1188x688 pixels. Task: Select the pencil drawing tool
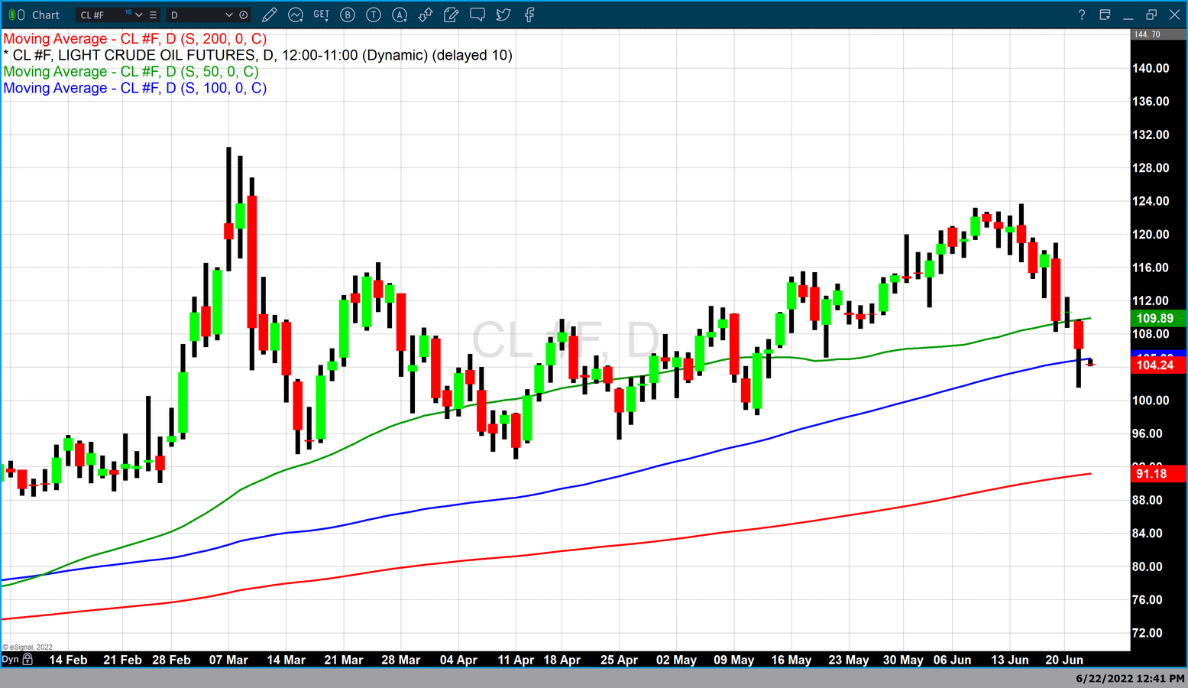click(x=269, y=15)
